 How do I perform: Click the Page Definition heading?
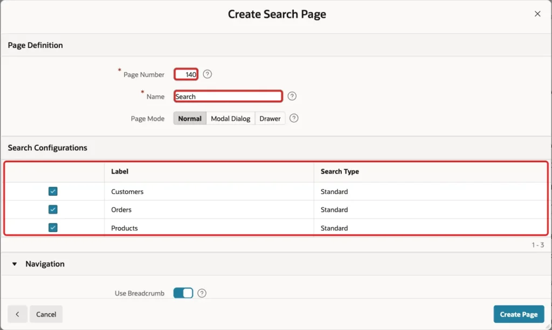pyautogui.click(x=35, y=45)
